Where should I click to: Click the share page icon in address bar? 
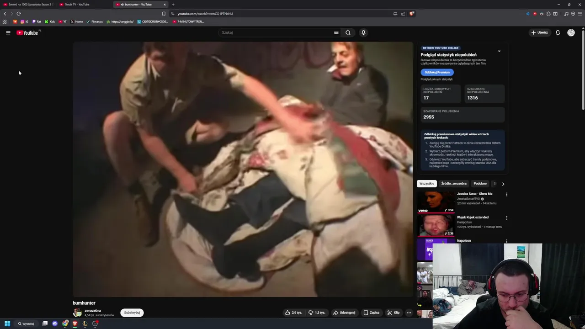(x=403, y=14)
